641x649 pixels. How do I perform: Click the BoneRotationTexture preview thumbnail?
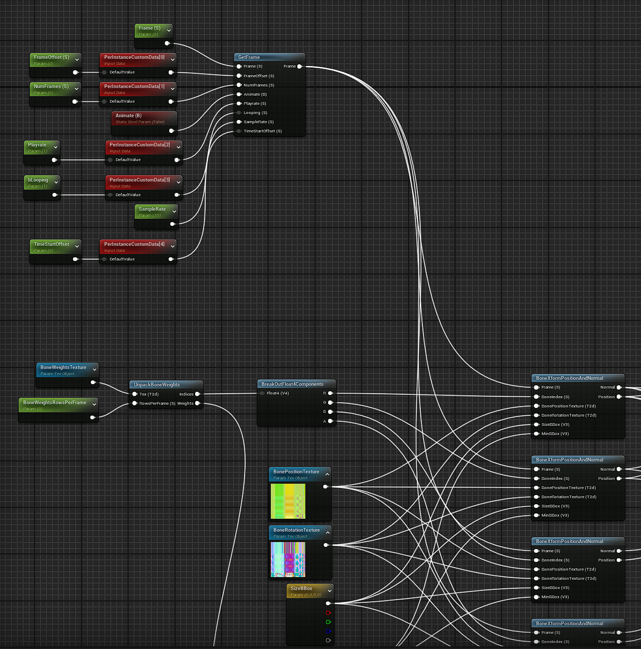(288, 559)
